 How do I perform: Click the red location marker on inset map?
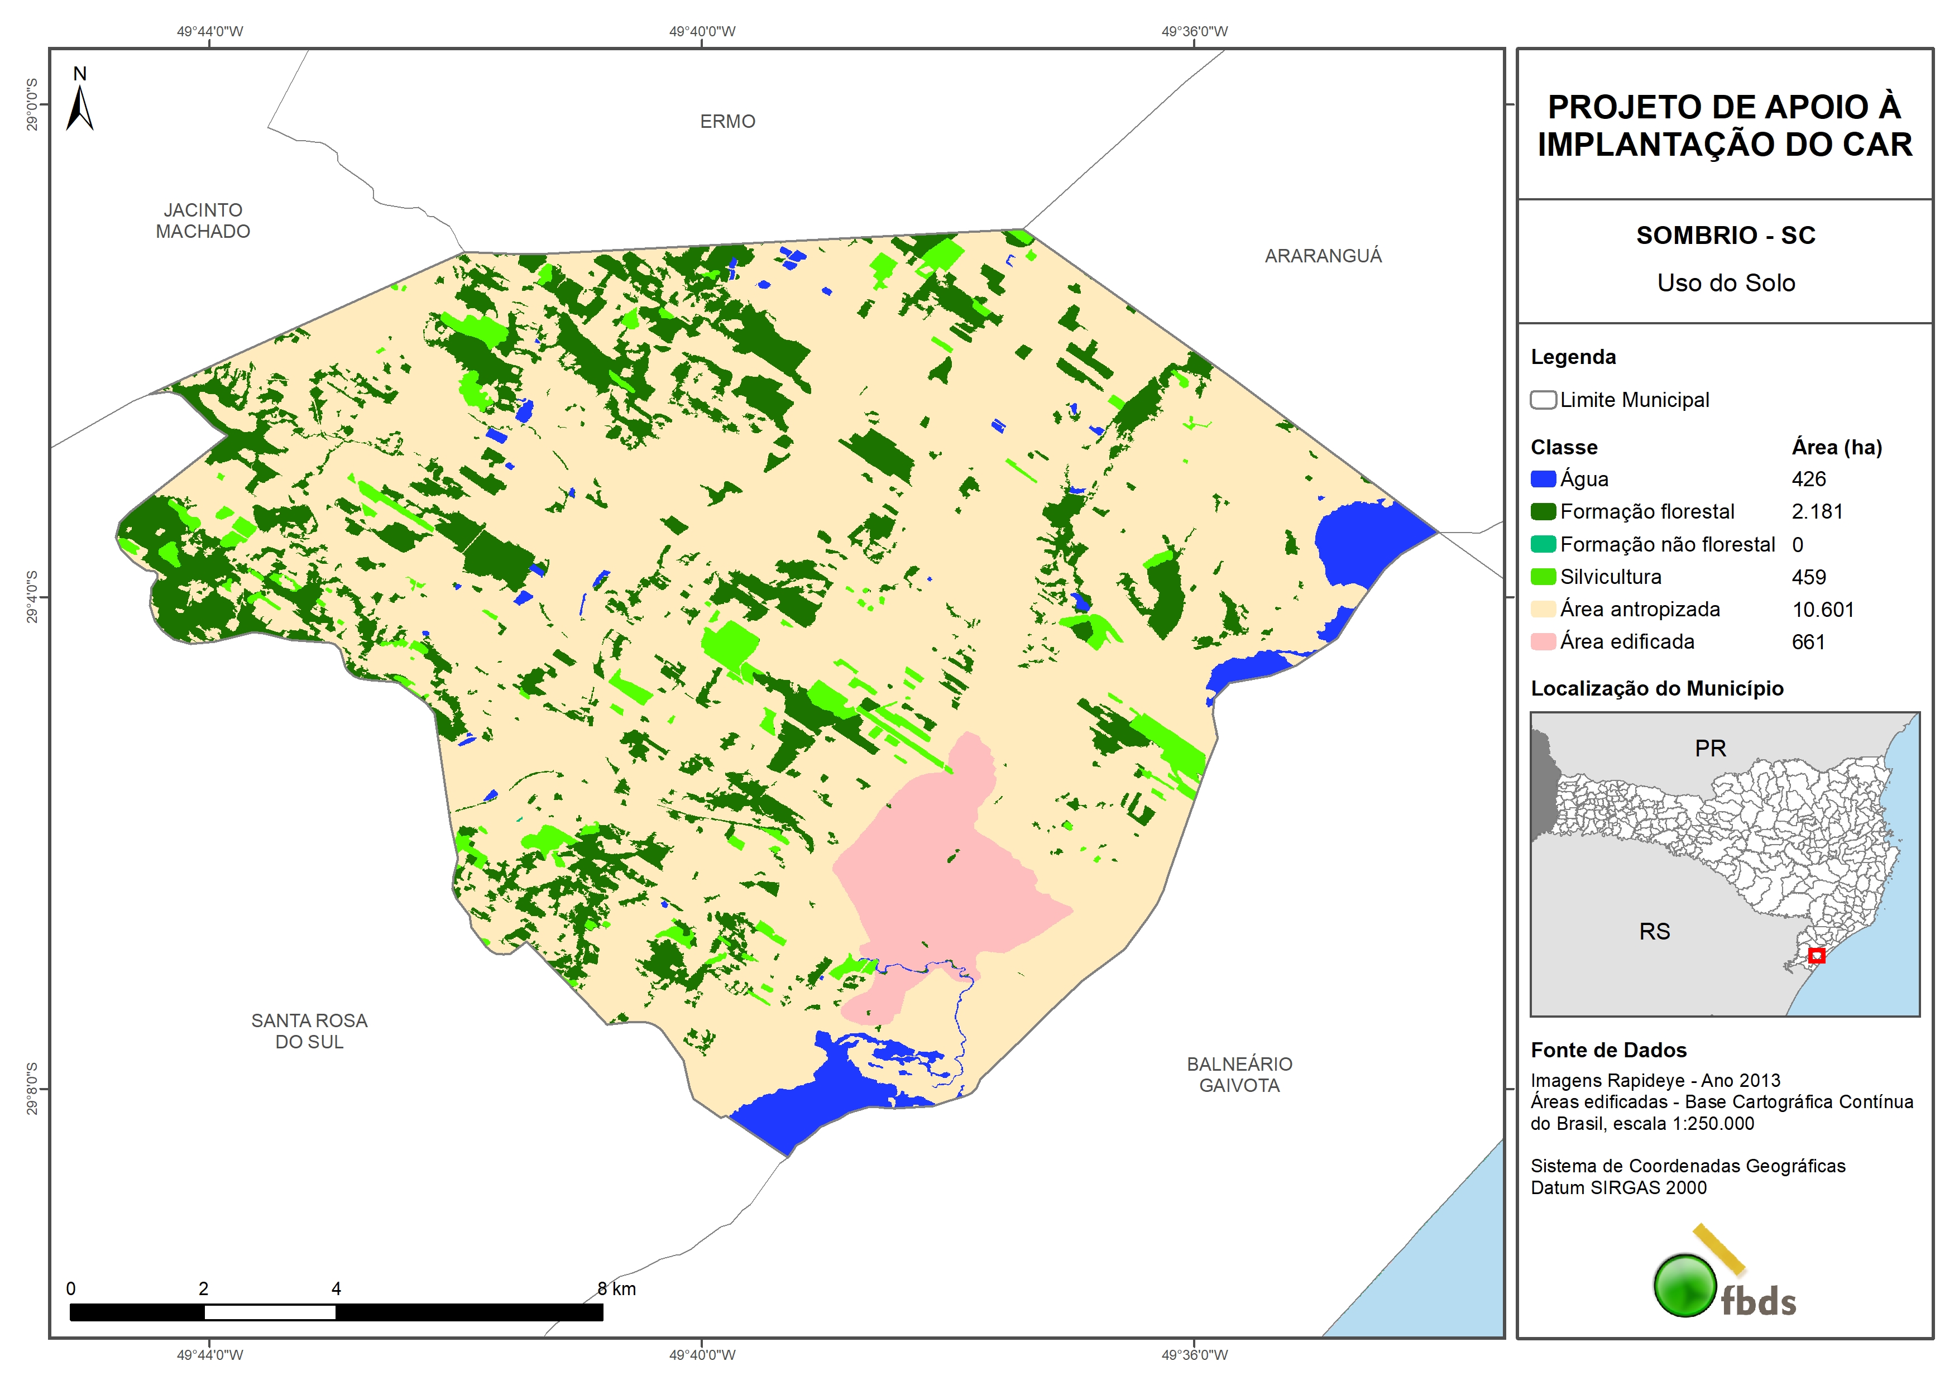(1817, 955)
